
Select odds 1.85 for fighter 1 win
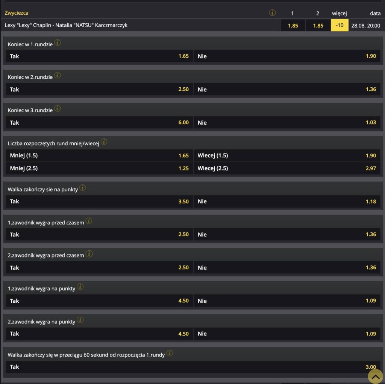(x=293, y=26)
